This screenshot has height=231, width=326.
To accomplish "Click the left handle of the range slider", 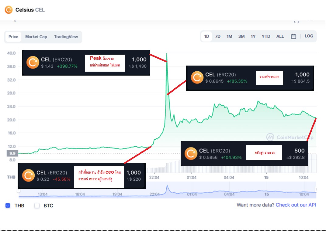I will pyautogui.click(x=18, y=190).
